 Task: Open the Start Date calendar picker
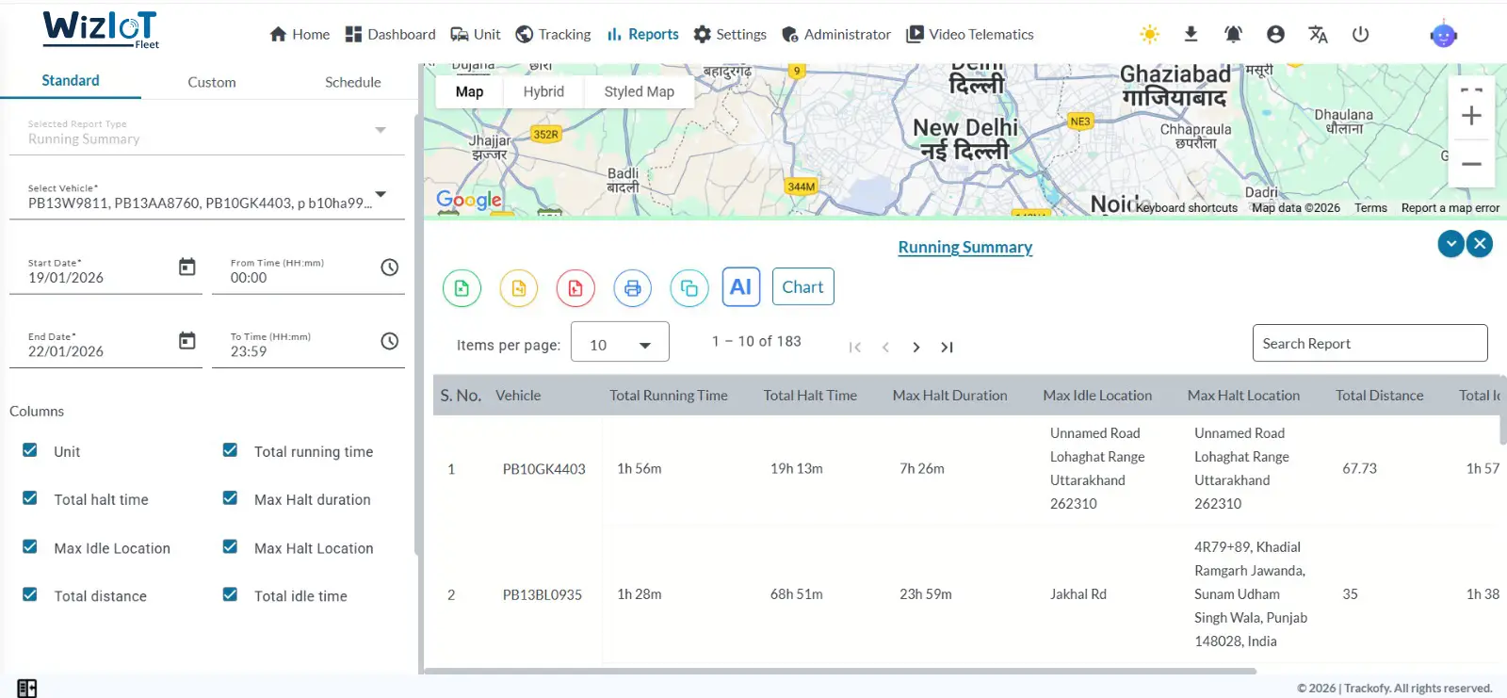click(x=187, y=268)
